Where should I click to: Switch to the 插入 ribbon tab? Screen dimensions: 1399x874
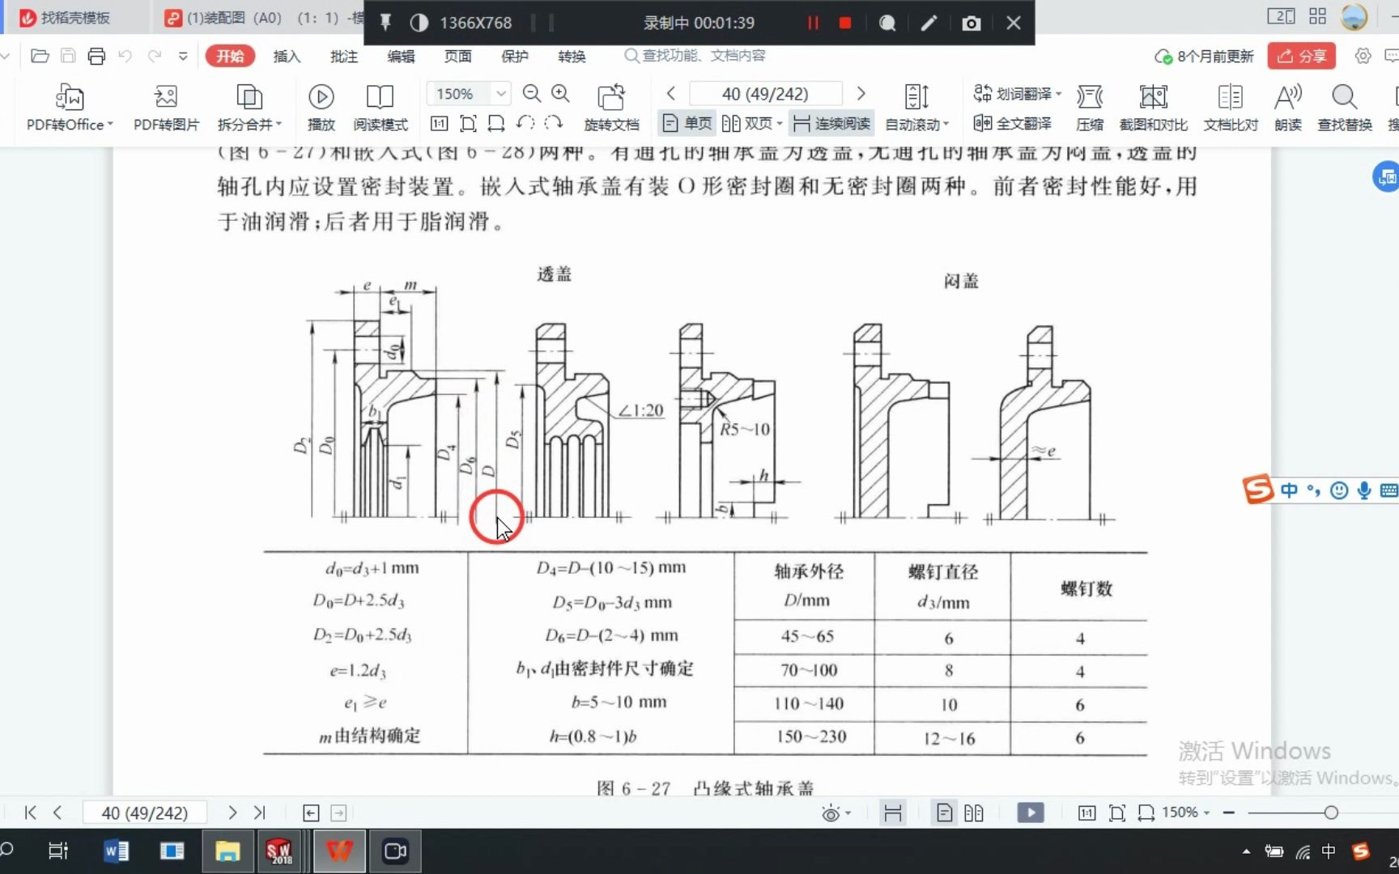pos(287,56)
